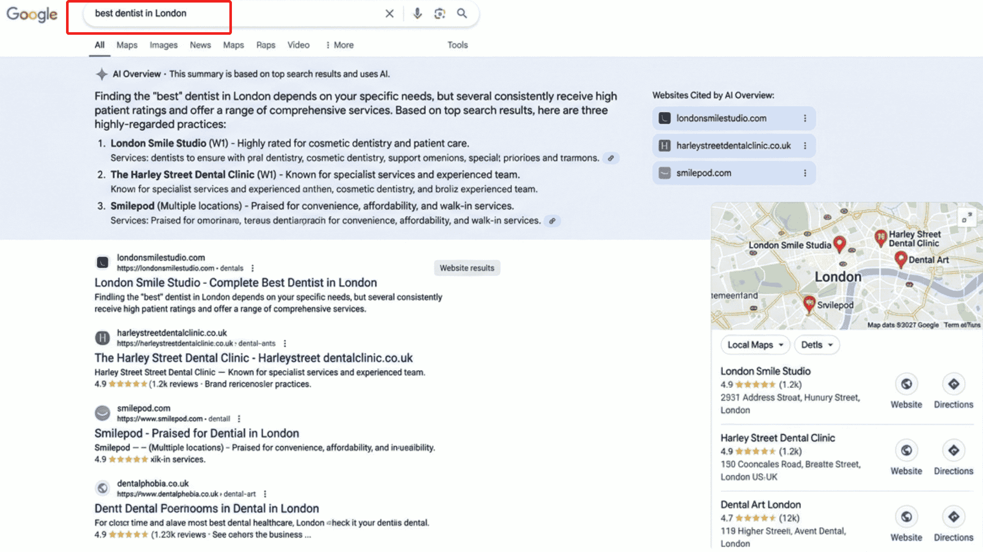Open harleystreetdentalclinic.co.uk cited website chip
Image resolution: width=983 pixels, height=552 pixels.
coord(734,146)
